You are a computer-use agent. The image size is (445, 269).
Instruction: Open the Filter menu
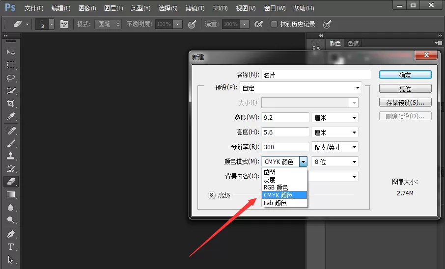[195, 8]
